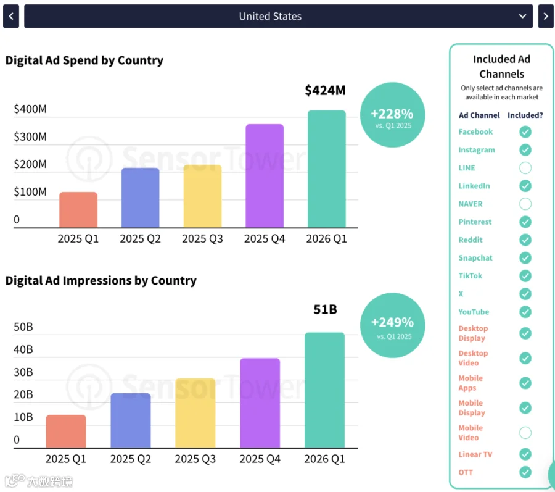
Task: Click the Desktop Display included checkmark
Action: pyautogui.click(x=525, y=333)
